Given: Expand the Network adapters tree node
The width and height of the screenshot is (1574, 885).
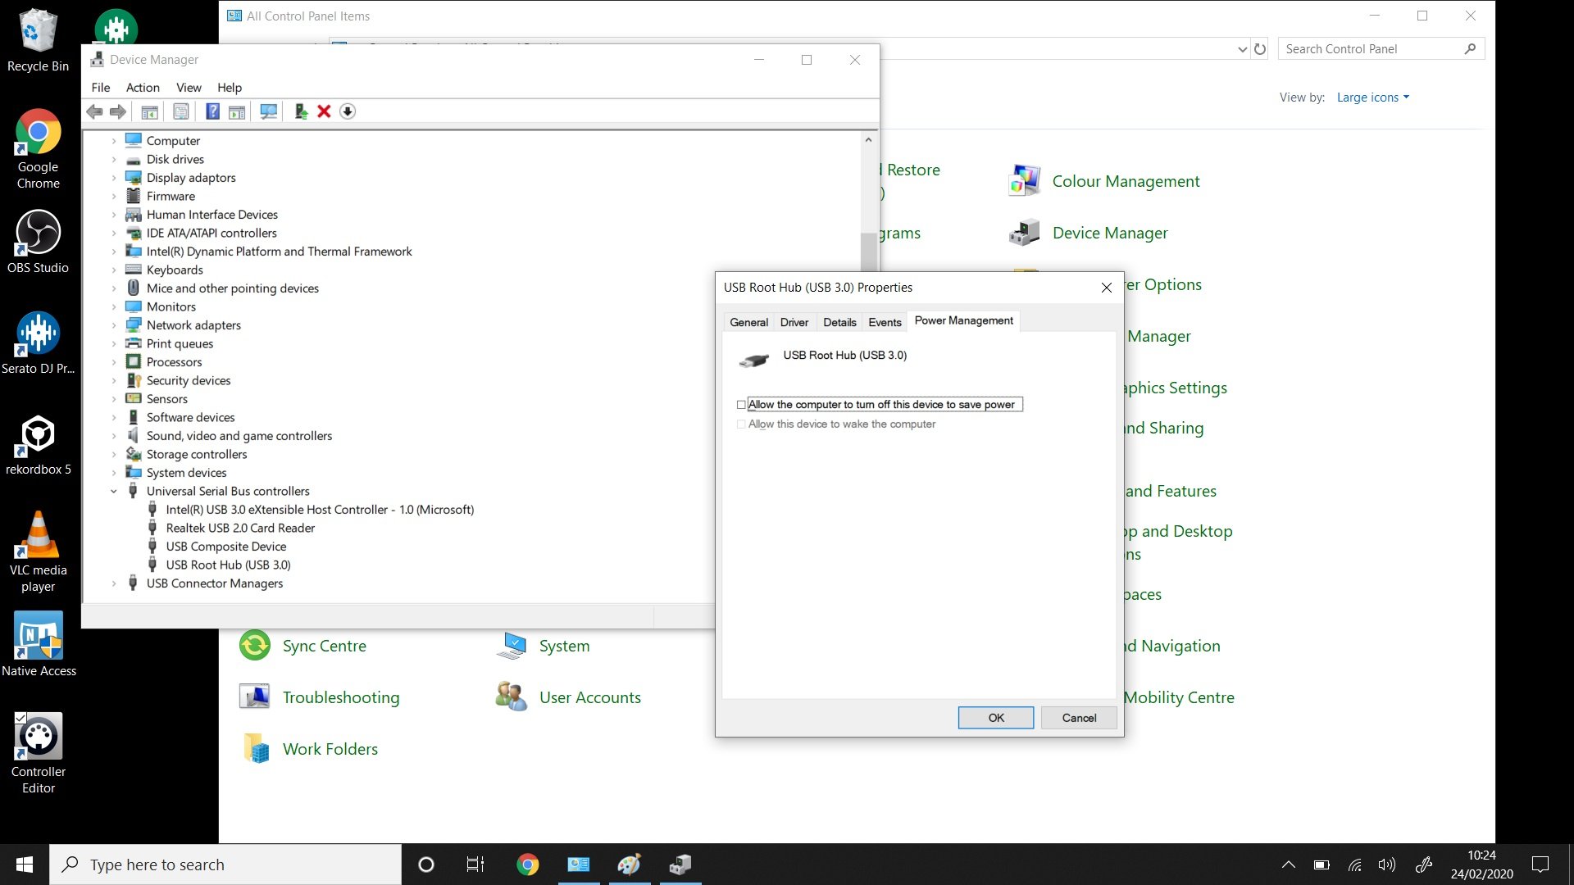Looking at the screenshot, I should (114, 325).
